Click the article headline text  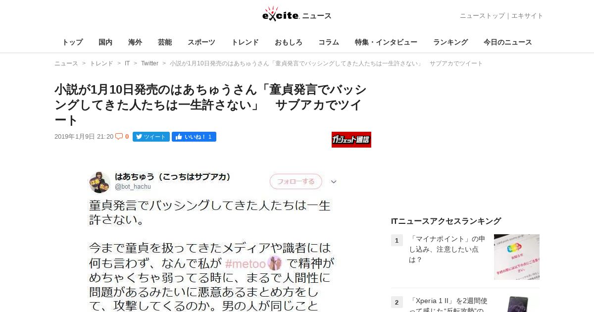(211, 105)
